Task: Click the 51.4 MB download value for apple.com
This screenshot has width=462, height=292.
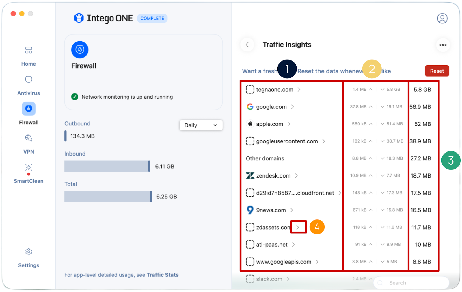Action: click(394, 124)
